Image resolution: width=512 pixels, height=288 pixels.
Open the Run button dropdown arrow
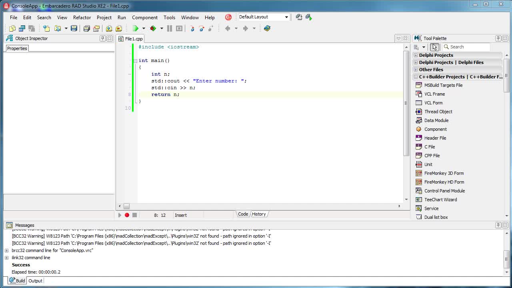[x=144, y=28]
